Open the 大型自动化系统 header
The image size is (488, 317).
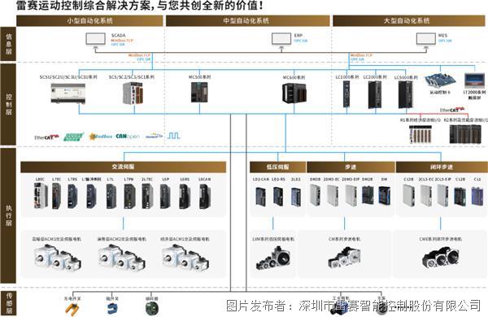coord(409,21)
